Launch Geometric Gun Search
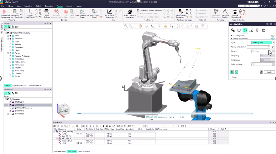The width and height of the screenshot is (276, 154). (x=15, y=14)
